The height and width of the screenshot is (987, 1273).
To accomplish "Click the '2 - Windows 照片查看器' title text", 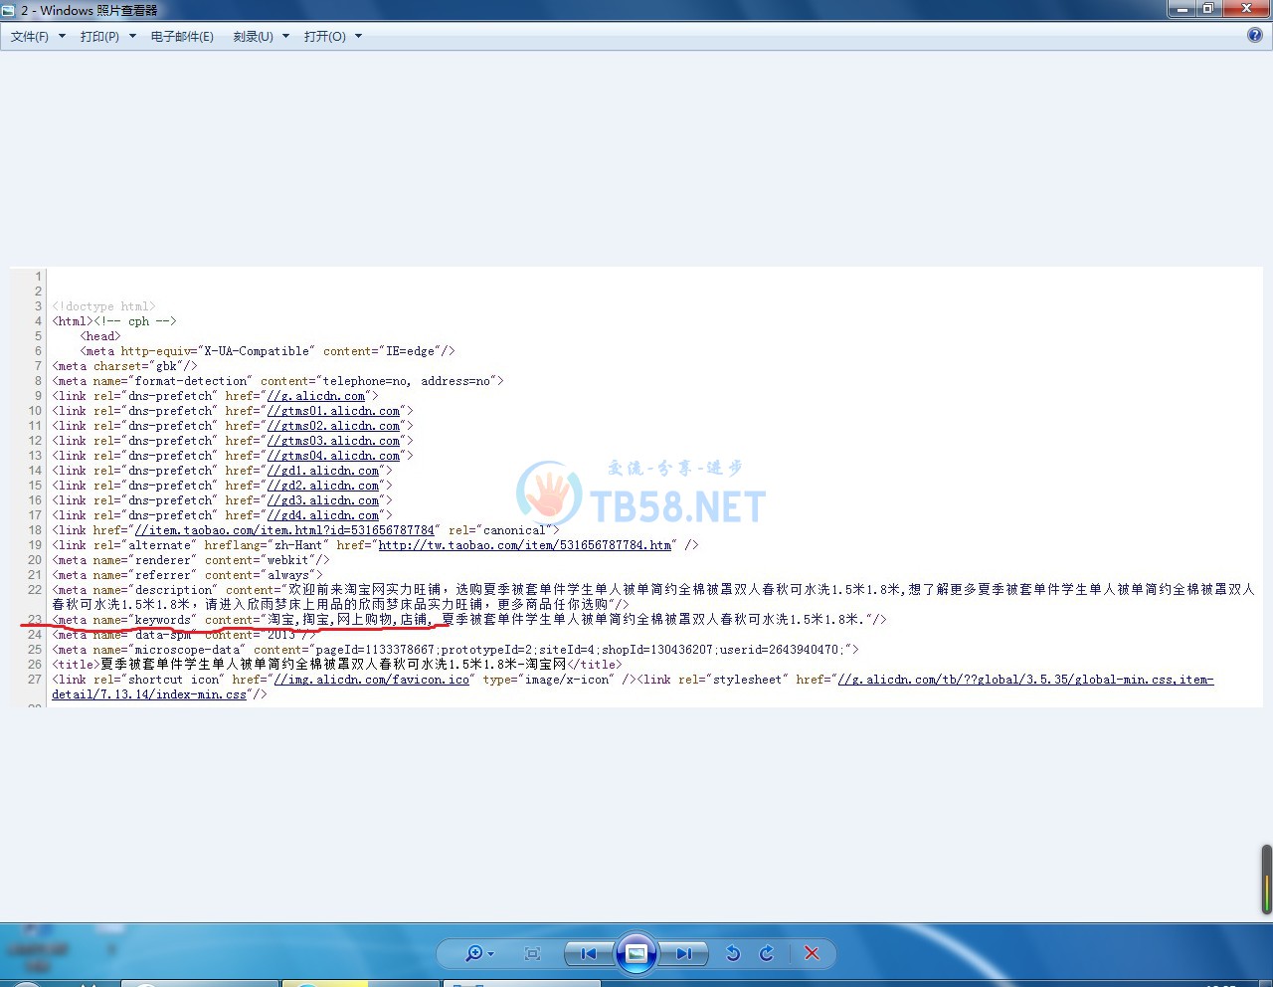I will point(90,10).
